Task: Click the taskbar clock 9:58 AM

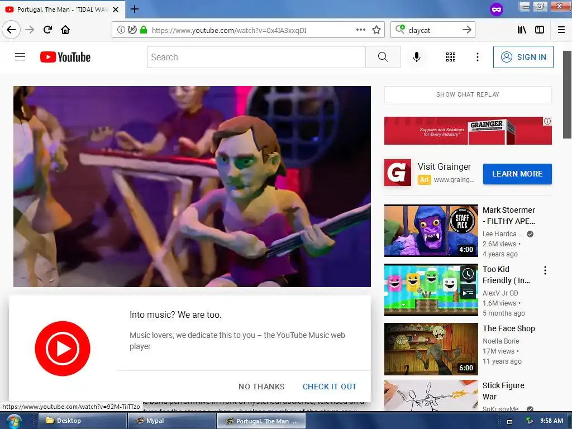Action: tap(551, 421)
